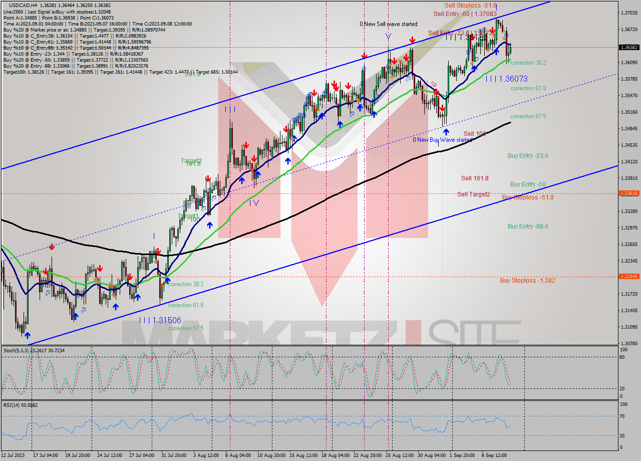Click the 1.34220 price axis value
Viewport: 641px width, 461px height.
pos(629,162)
